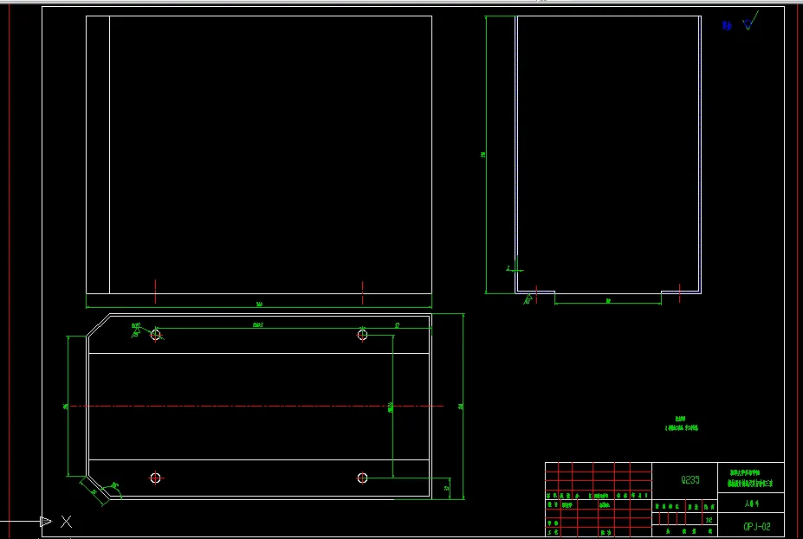Select the overall height dimension right of plan view
The width and height of the screenshot is (803, 539).
point(463,407)
